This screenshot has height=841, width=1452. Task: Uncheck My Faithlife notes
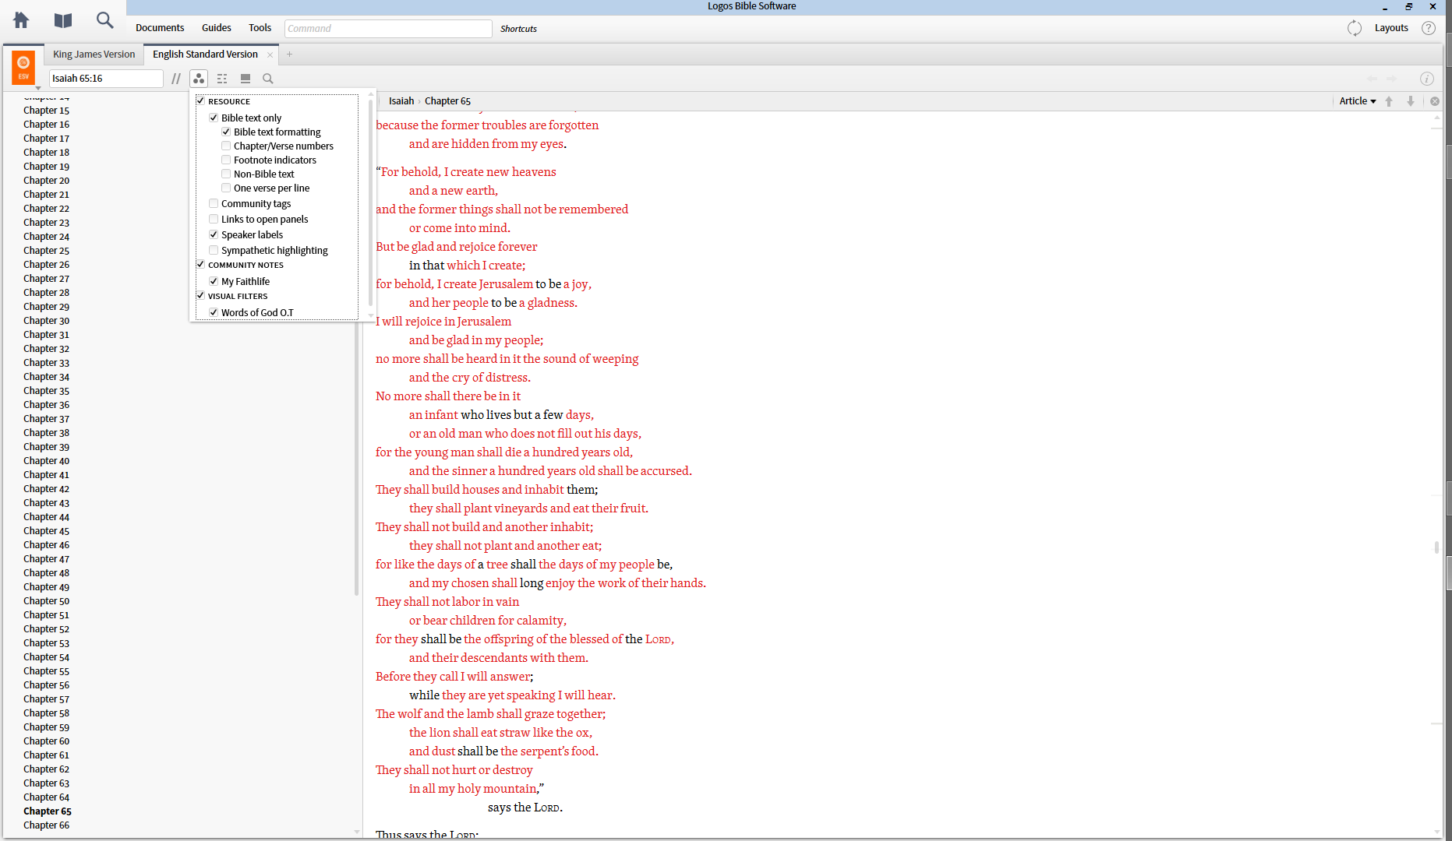pyautogui.click(x=214, y=281)
